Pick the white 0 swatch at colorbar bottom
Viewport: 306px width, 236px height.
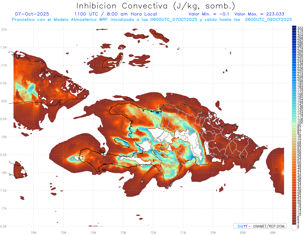tap(294, 228)
